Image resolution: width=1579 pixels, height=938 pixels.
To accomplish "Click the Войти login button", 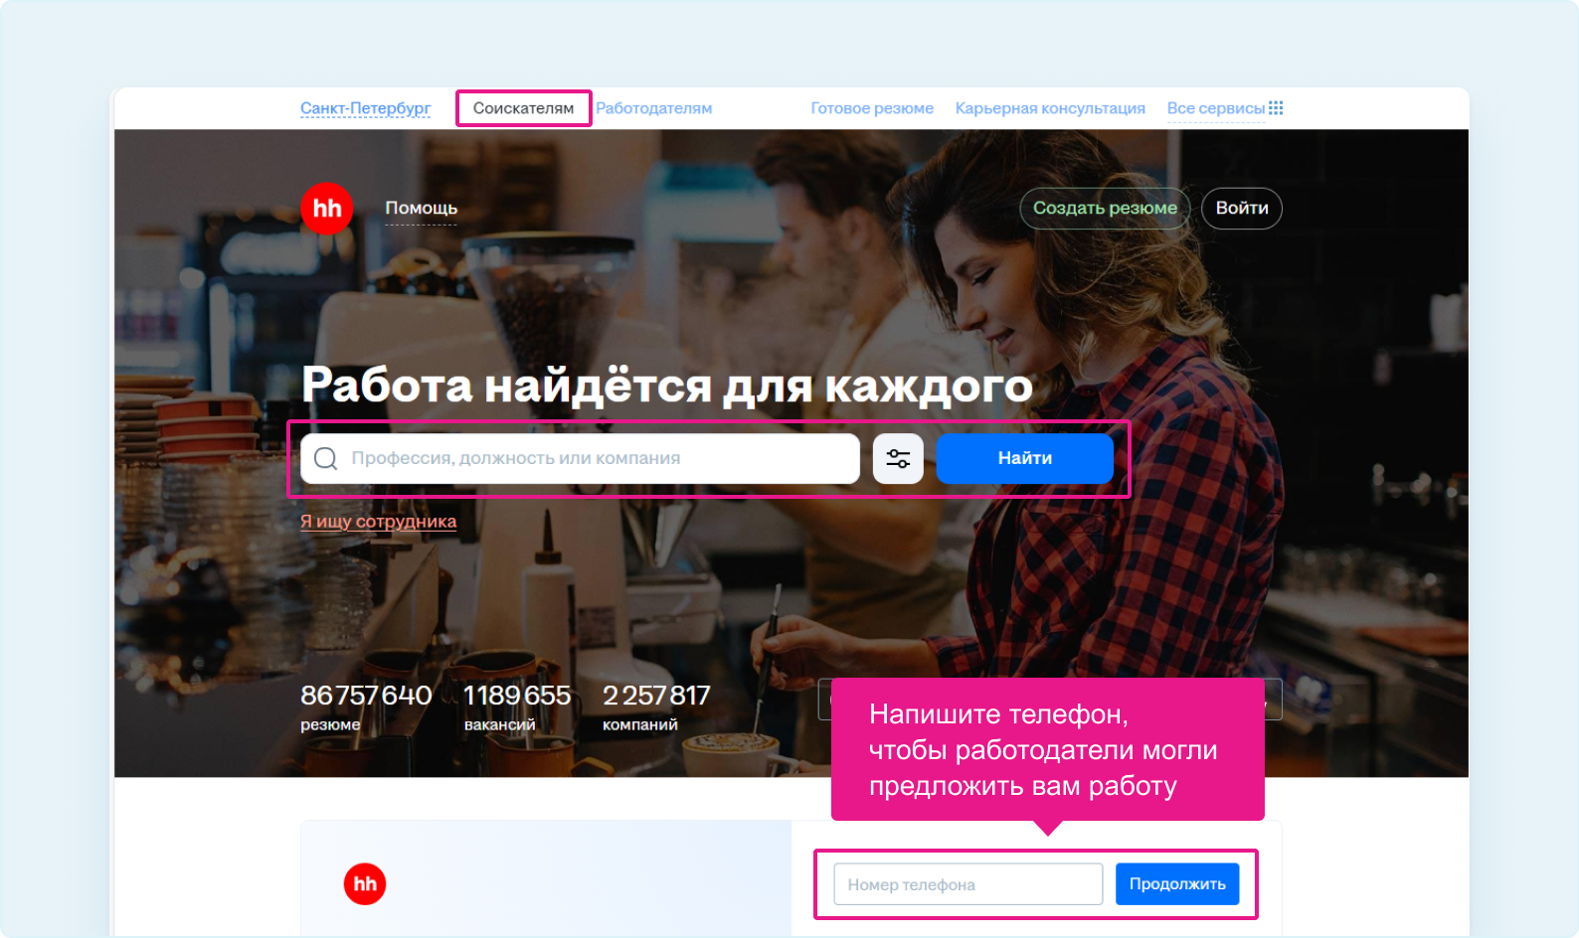I will (x=1242, y=209).
